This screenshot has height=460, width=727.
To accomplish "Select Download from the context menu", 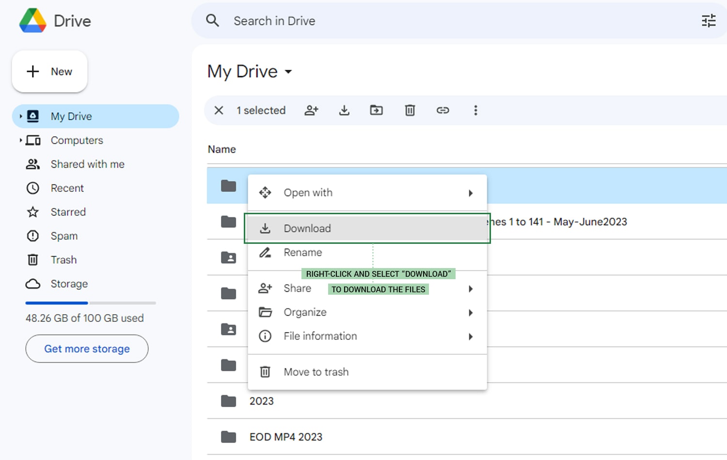I will 307,228.
